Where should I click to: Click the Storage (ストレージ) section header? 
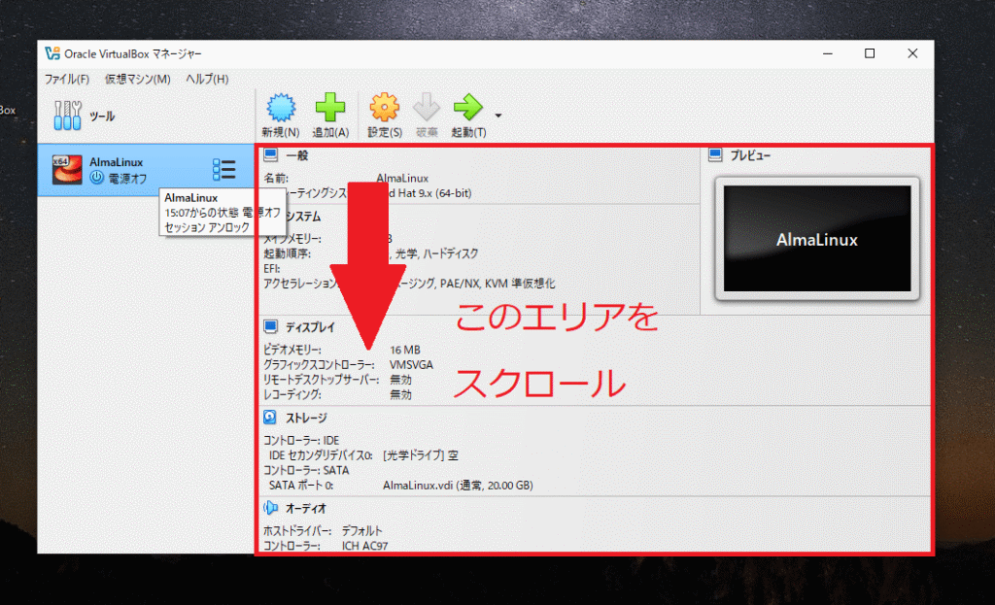(x=306, y=418)
